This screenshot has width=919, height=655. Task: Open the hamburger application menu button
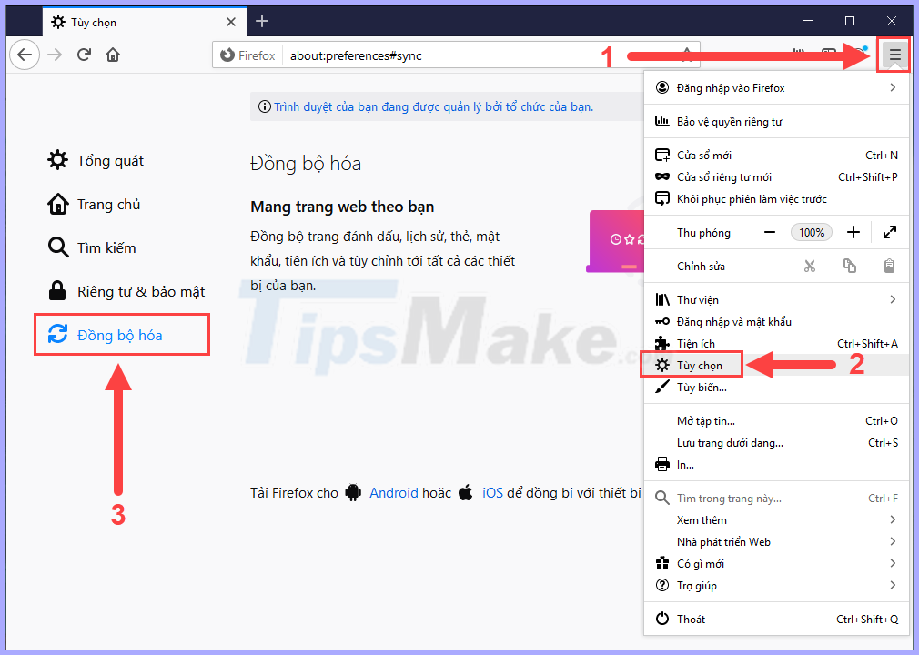(894, 55)
